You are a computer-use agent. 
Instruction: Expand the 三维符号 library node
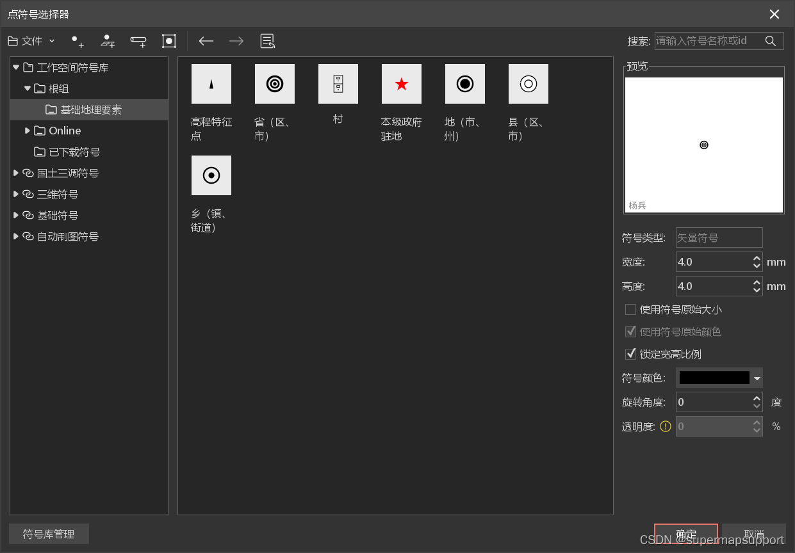(16, 194)
